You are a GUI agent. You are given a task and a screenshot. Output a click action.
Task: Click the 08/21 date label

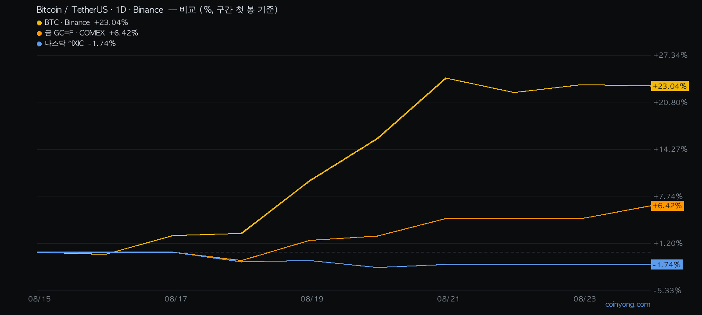[448, 299]
